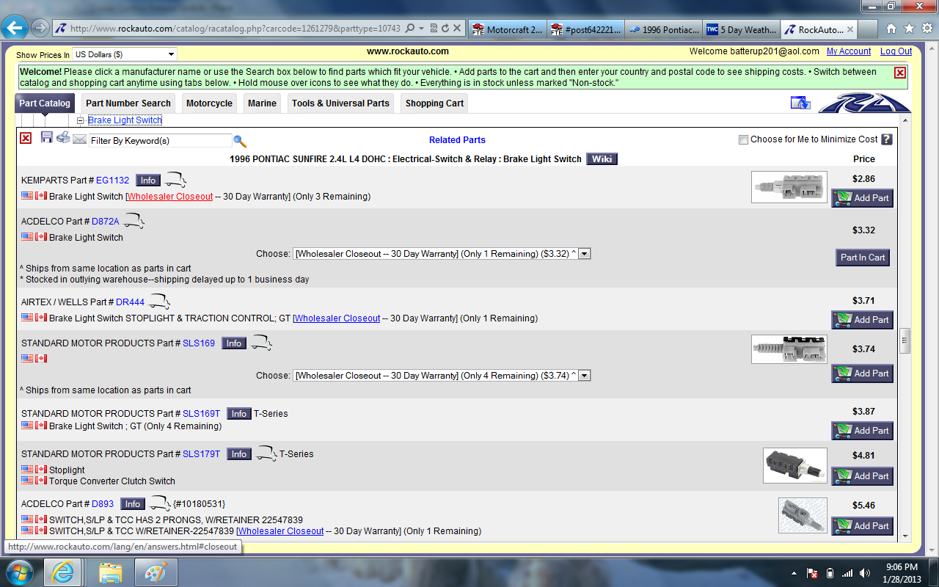Screen dimensions: 939x587
Task: Click the magnifying glass next to keyword filter
Action: 240,141
